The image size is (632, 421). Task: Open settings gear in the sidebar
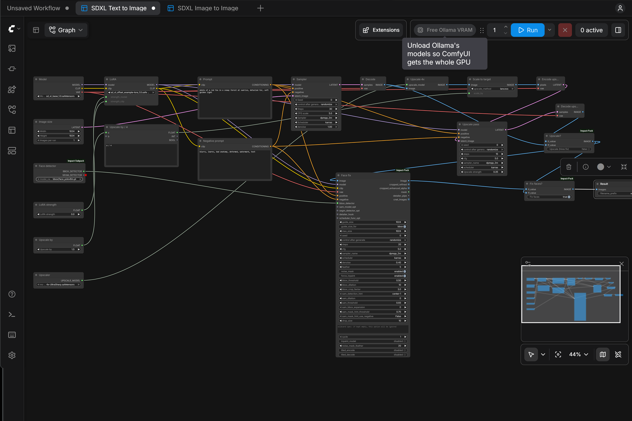tap(12, 355)
